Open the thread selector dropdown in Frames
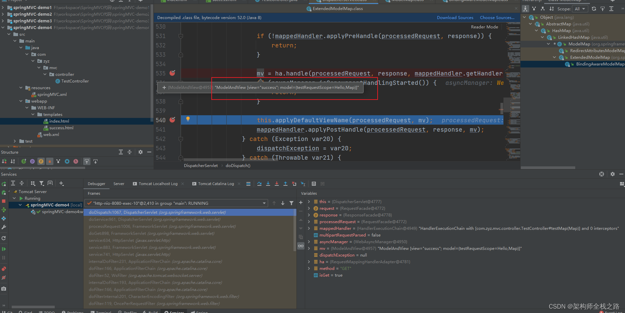The height and width of the screenshot is (313, 625). pos(176,203)
